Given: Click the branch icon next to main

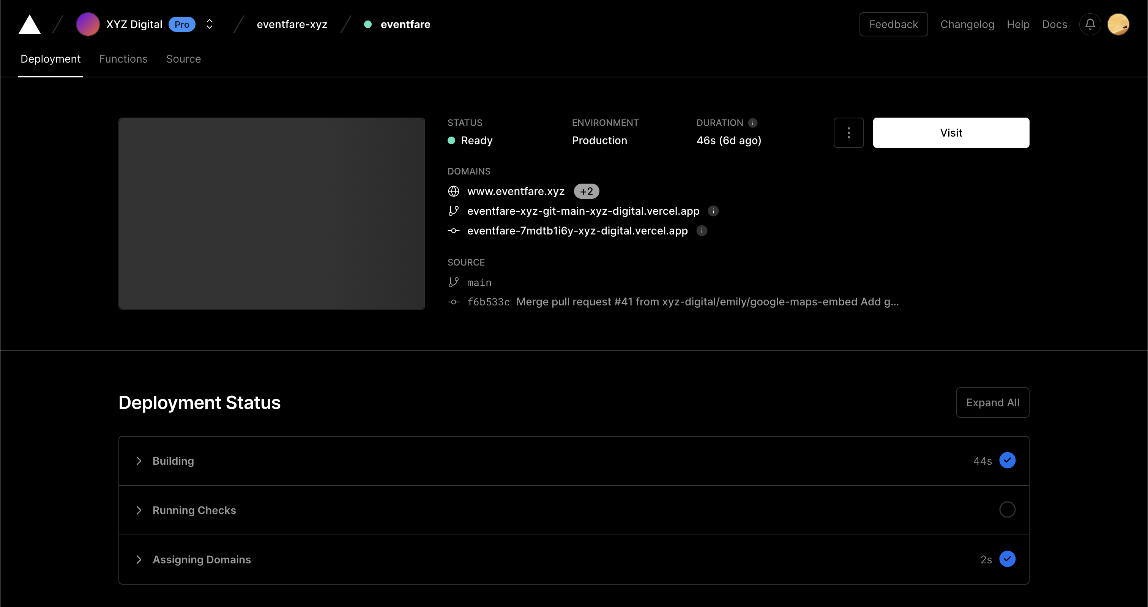Looking at the screenshot, I should point(453,282).
